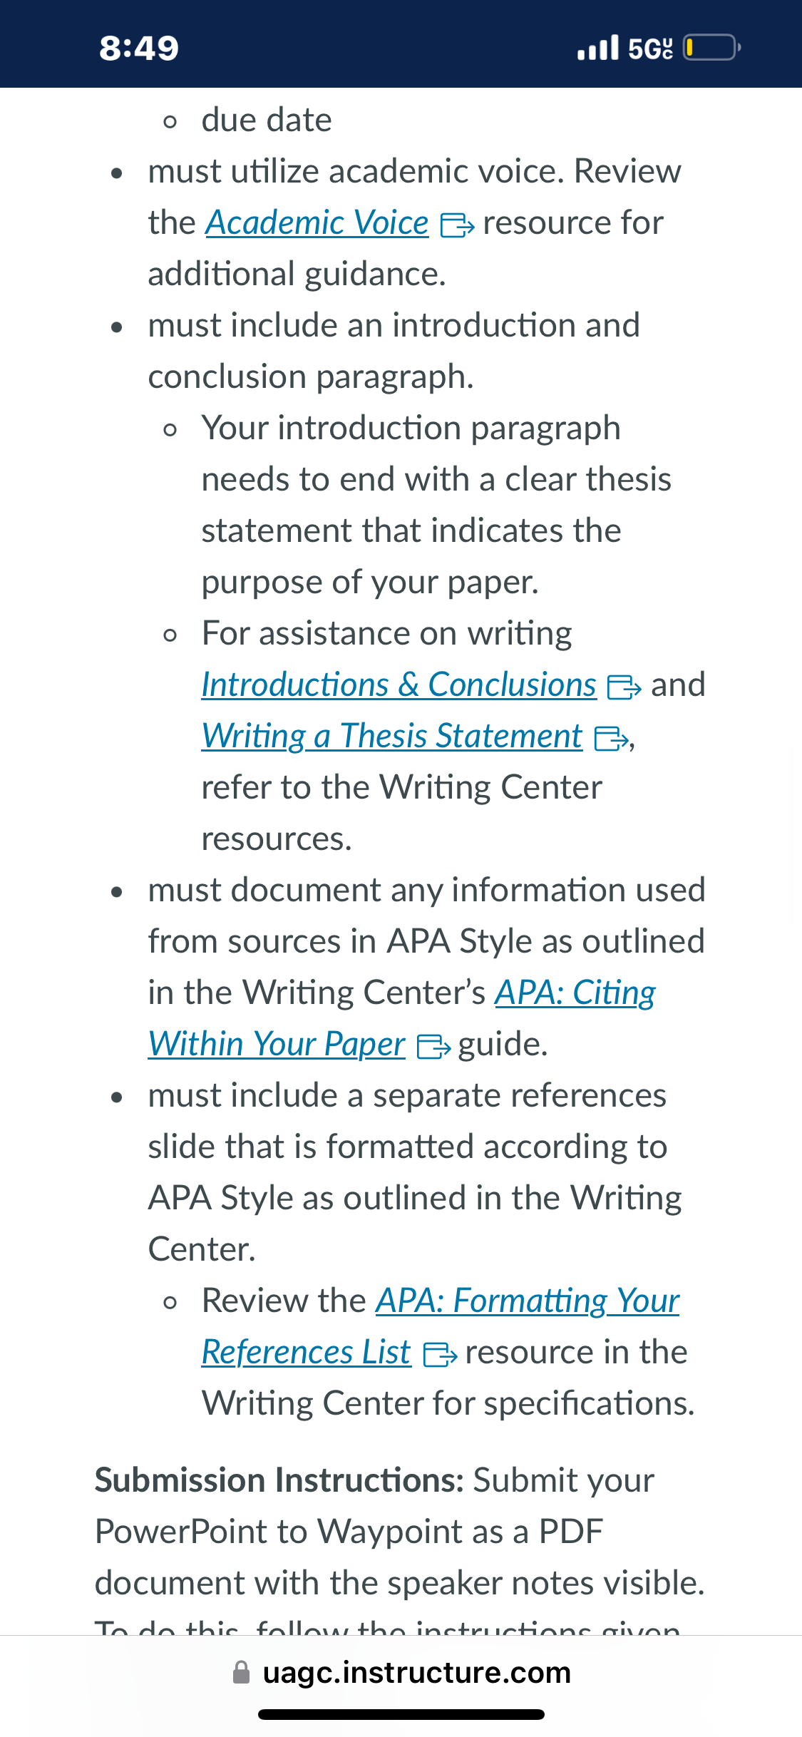Tap the padlock icon in address bar
Screen dimensions: 802x1737
(242, 1673)
